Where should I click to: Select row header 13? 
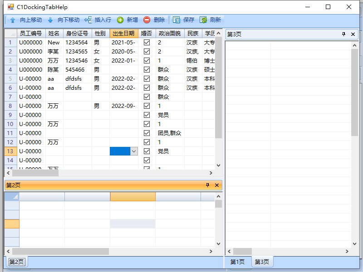point(10,151)
